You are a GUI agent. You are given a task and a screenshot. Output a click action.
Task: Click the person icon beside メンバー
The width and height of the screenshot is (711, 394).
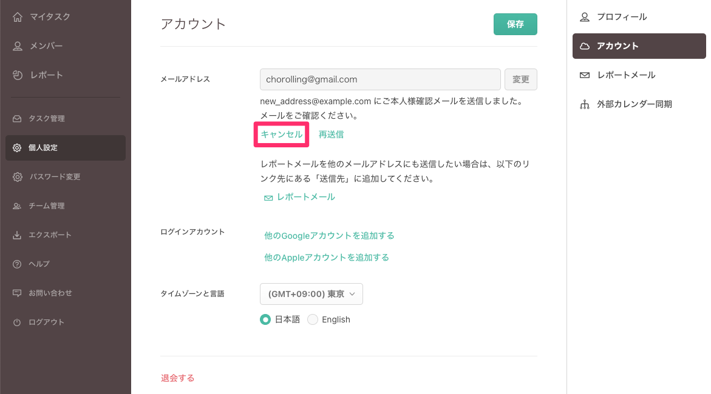18,46
